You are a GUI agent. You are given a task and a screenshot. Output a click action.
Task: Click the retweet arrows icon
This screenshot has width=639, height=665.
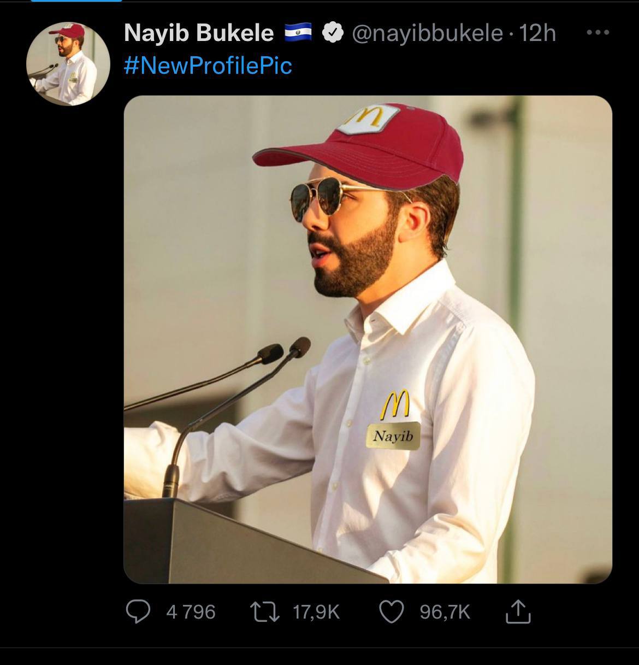(x=264, y=611)
